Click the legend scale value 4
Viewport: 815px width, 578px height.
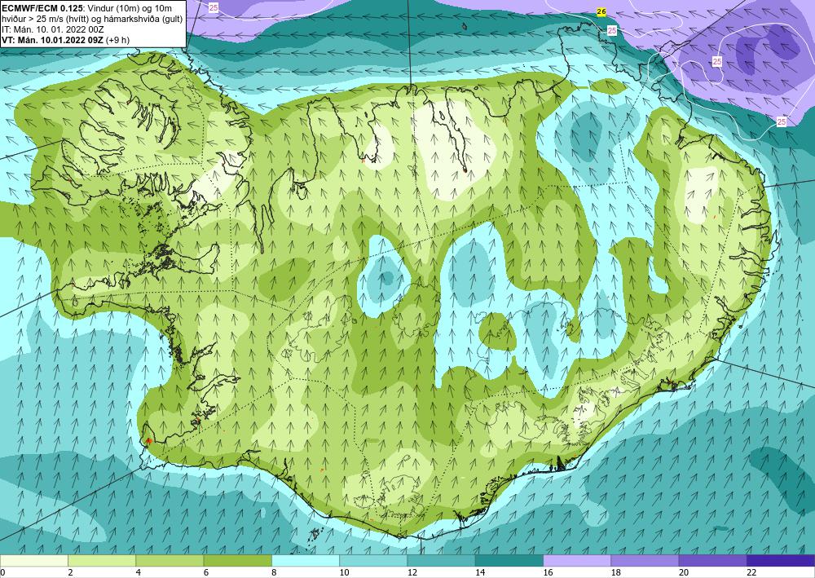139,573
